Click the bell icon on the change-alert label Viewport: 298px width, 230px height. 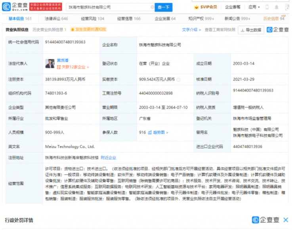pyautogui.click(x=73, y=29)
